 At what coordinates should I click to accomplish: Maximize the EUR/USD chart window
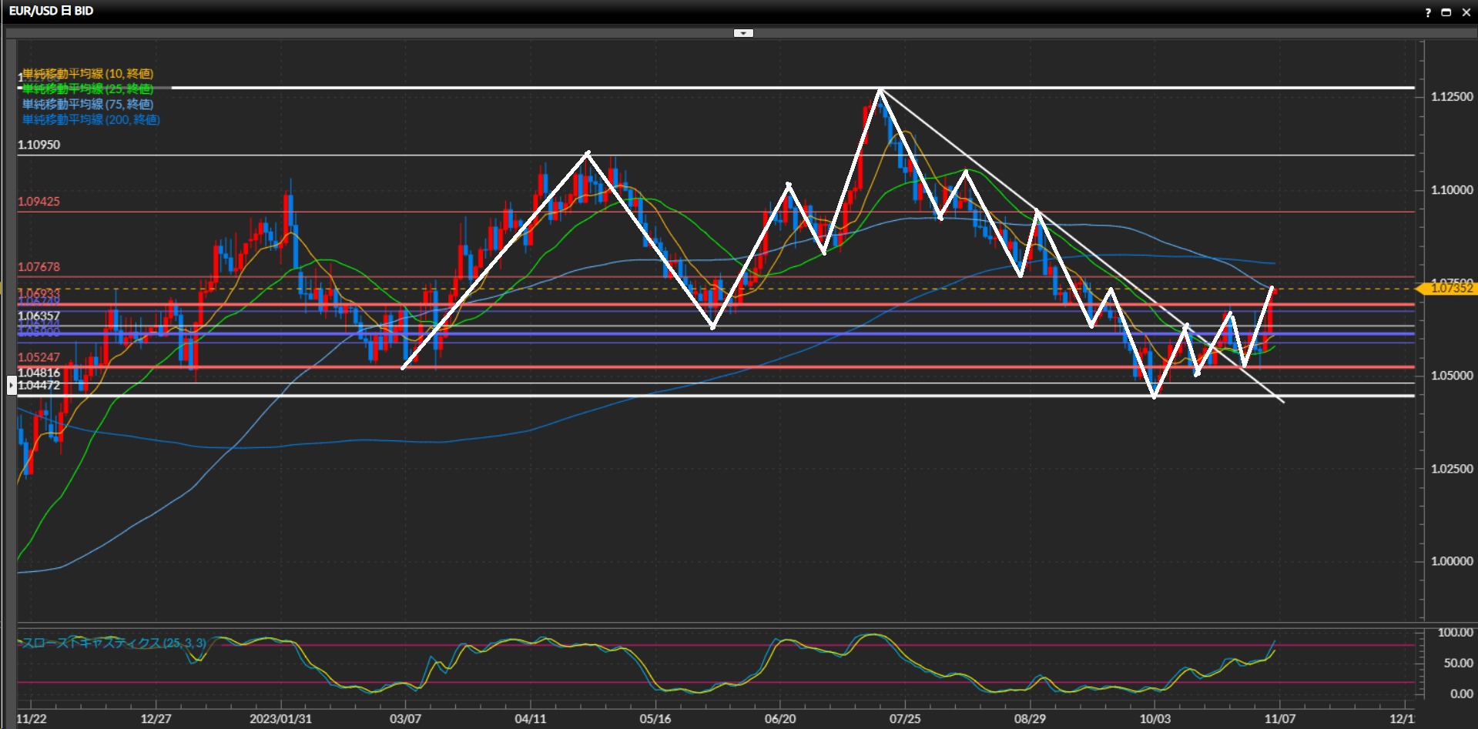pyautogui.click(x=1446, y=12)
